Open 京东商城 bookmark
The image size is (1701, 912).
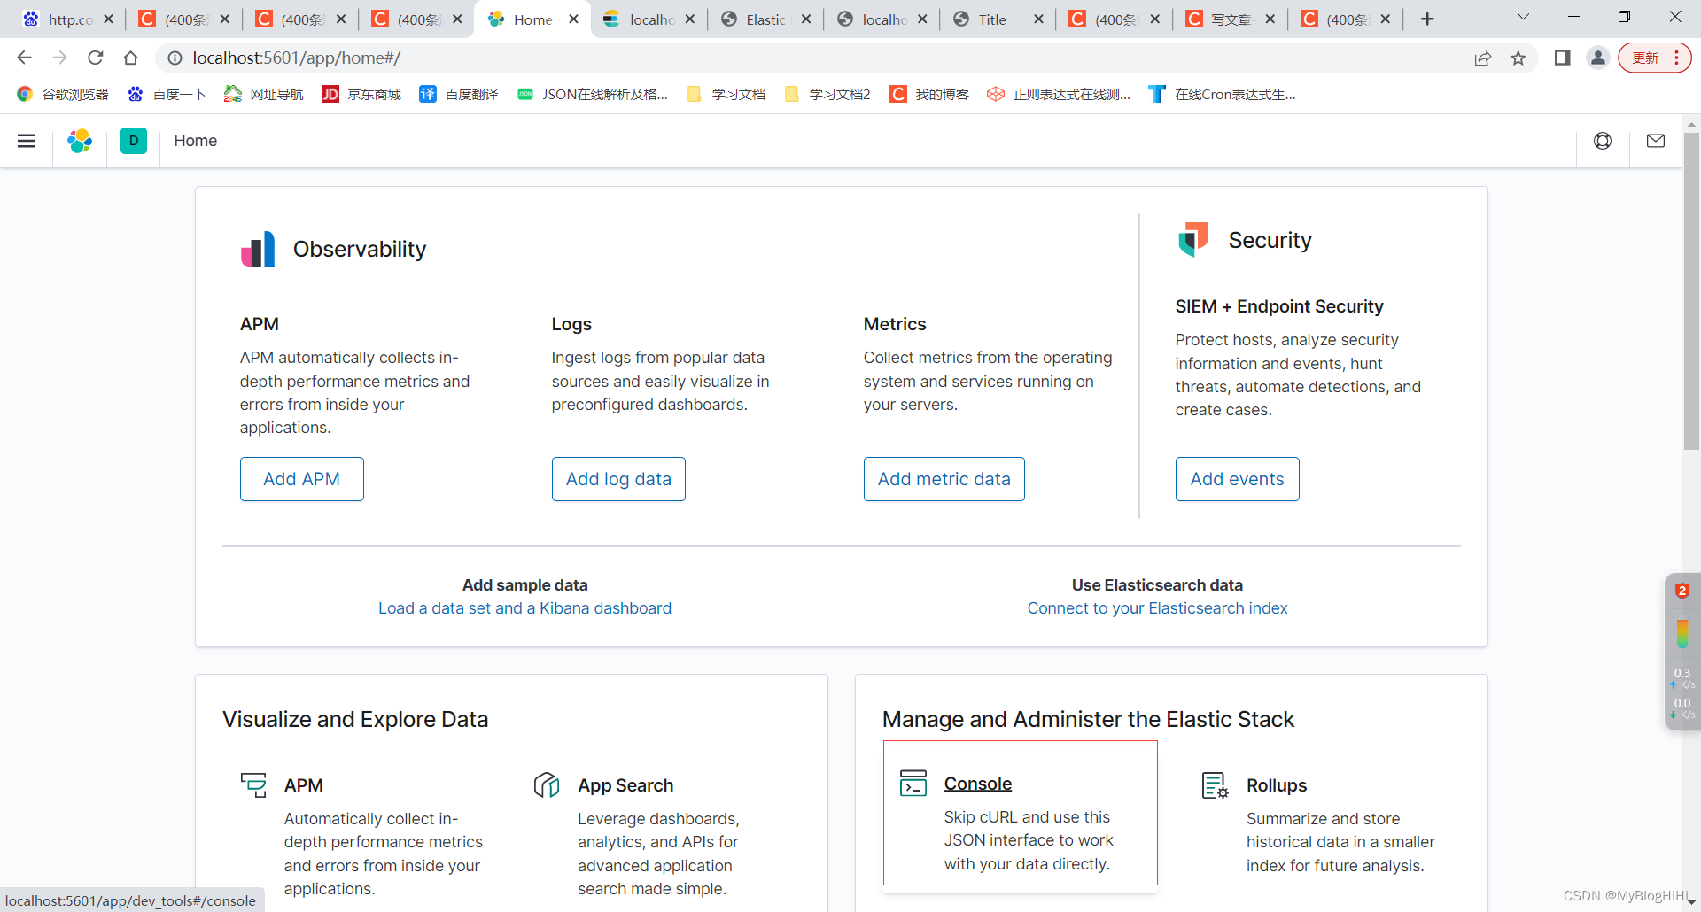pos(361,94)
